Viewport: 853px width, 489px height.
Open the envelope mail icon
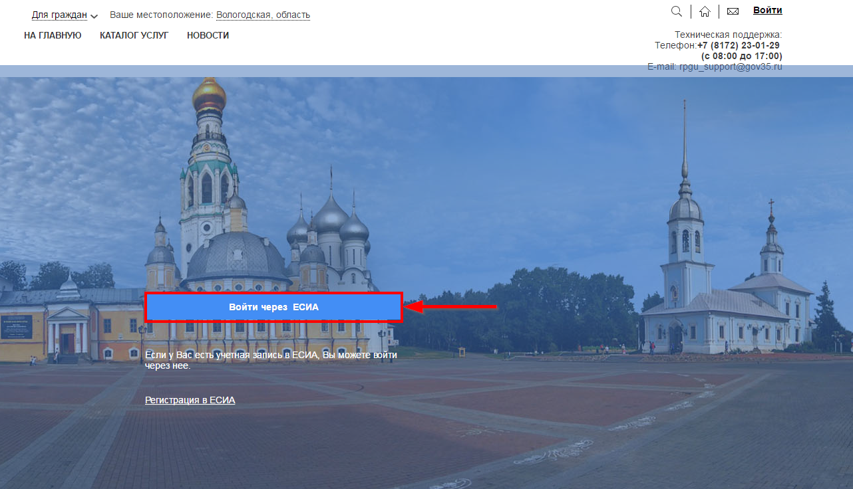[x=733, y=11]
